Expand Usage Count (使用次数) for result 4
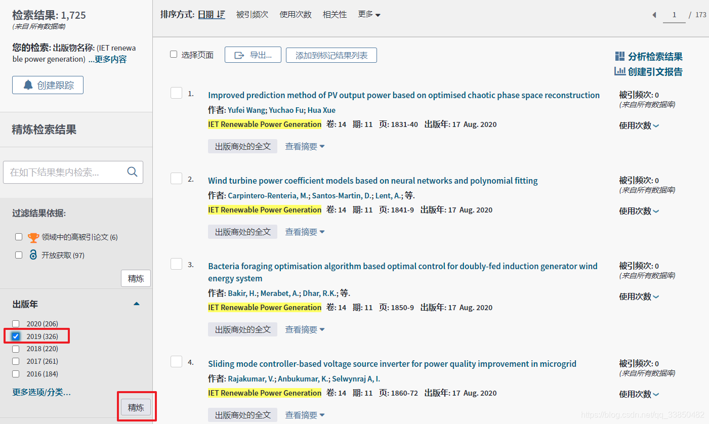This screenshot has height=424, width=709. click(639, 394)
